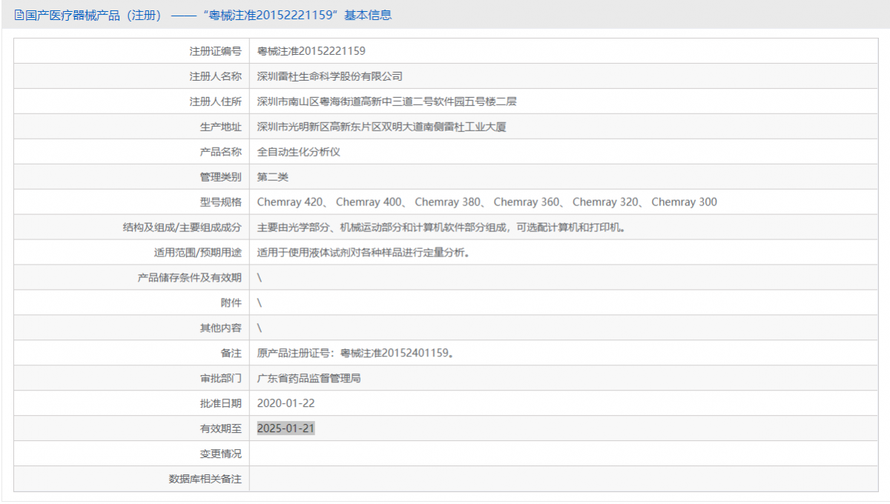Screen dimensions: 890x504
Task: Select the remark 原产品注册证号：粤械注准20152401159
Action: [355, 353]
